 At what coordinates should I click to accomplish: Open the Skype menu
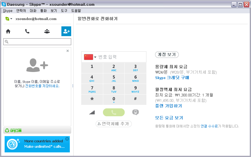[8, 11]
